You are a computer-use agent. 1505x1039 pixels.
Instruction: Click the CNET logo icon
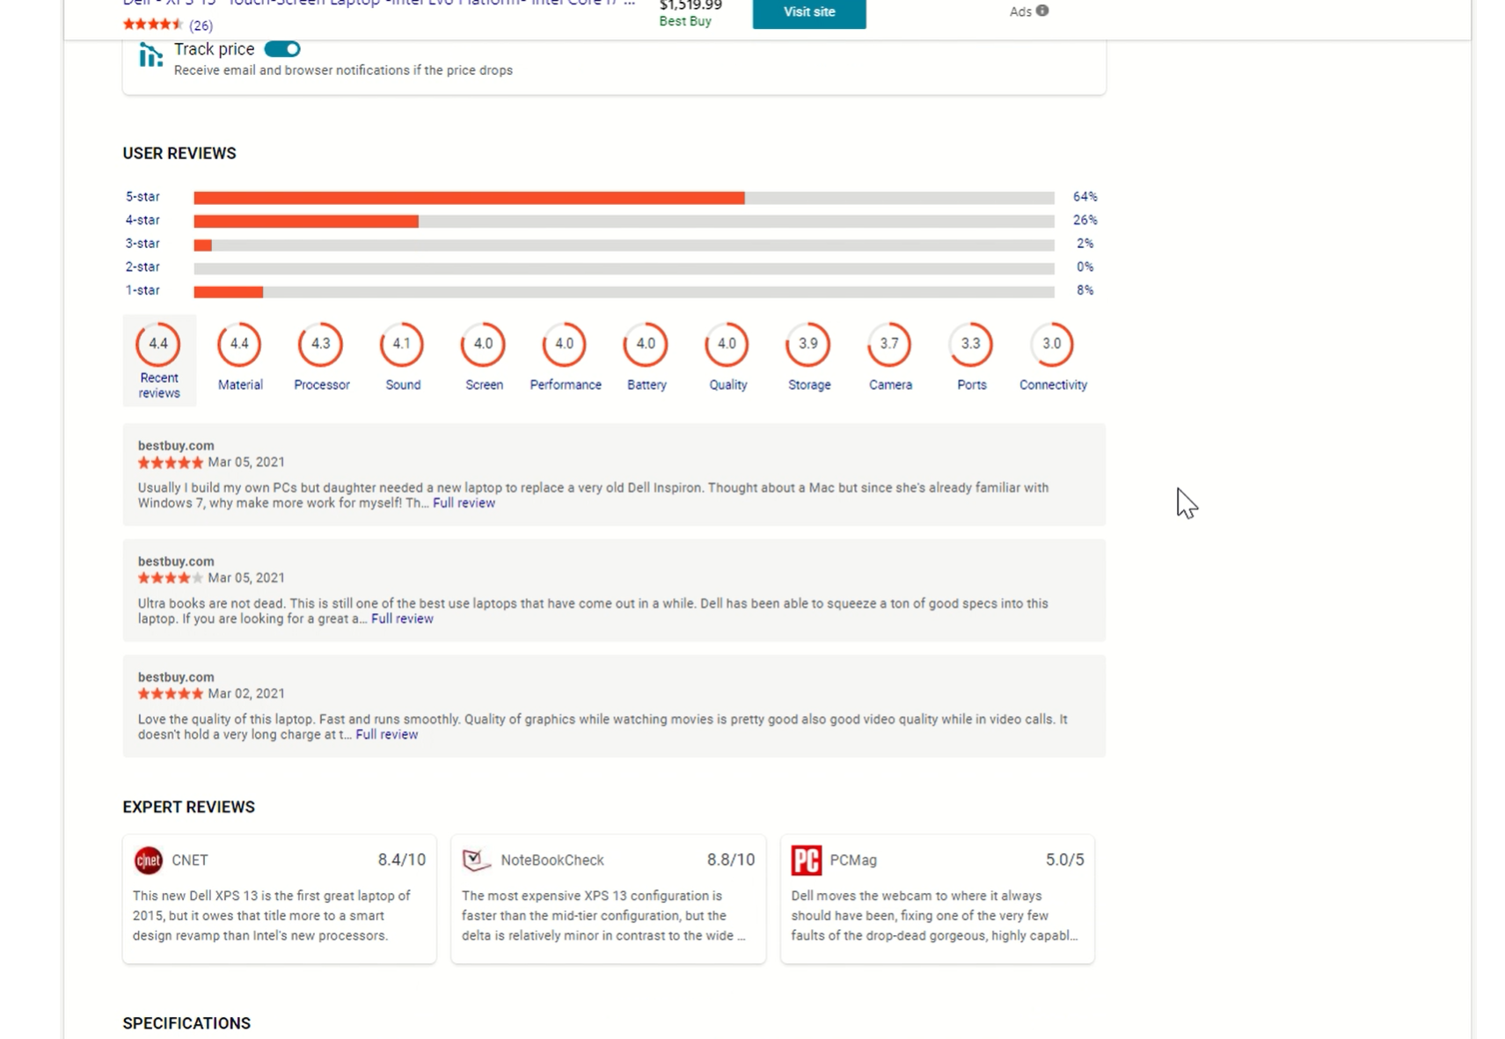point(149,860)
